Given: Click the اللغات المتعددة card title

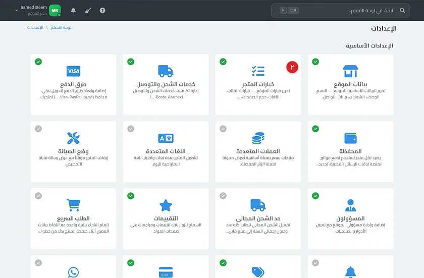Looking at the screenshot, I should [x=166, y=151].
